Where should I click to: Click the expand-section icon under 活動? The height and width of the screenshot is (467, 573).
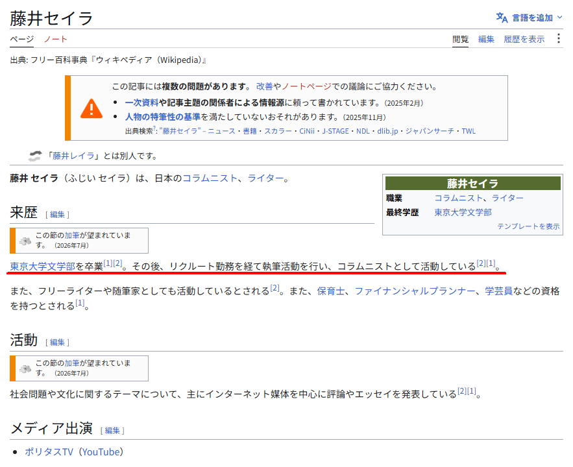pos(25,368)
